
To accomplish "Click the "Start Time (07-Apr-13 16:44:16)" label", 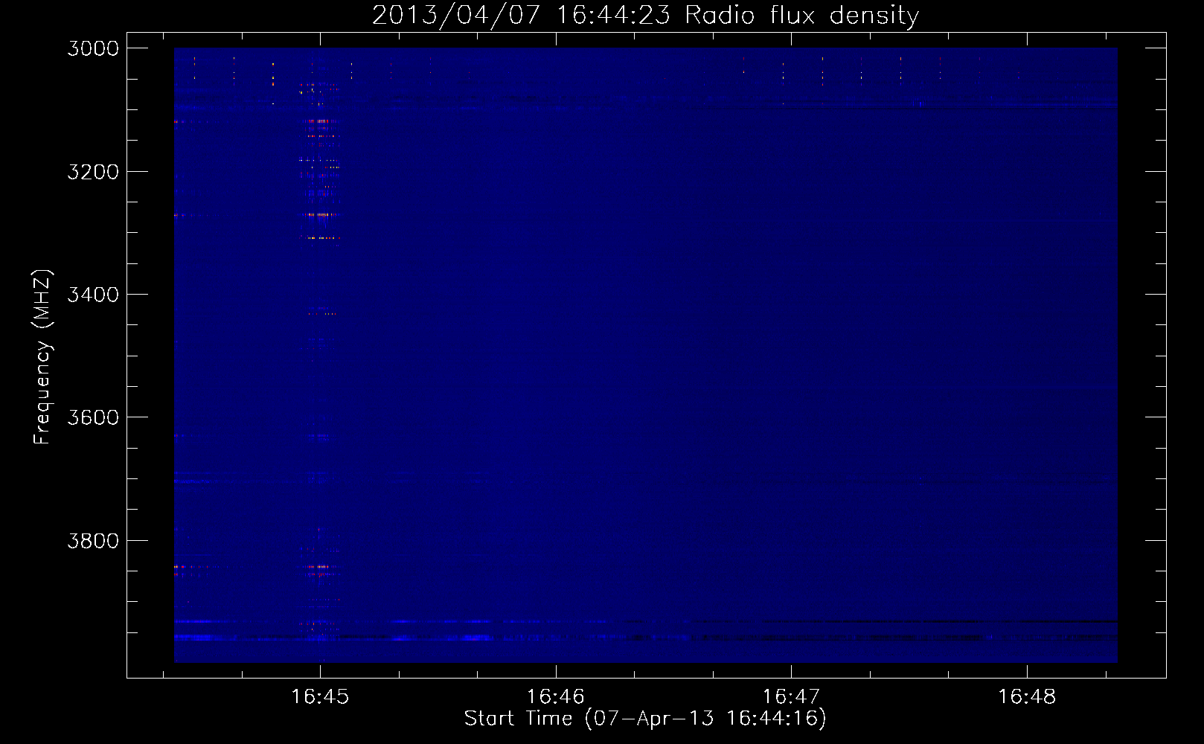I will click(645, 719).
